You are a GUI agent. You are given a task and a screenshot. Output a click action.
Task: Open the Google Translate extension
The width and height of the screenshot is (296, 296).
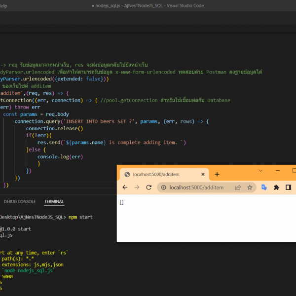(264, 187)
